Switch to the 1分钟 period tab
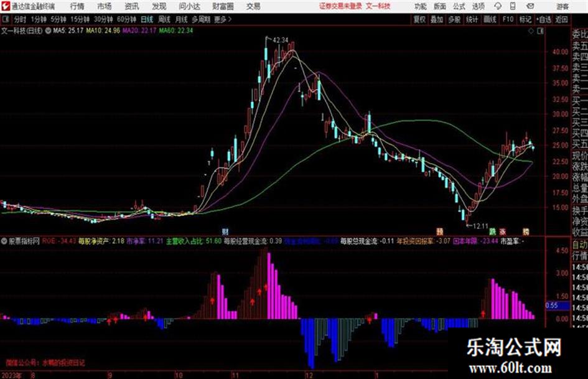Image resolution: width=588 pixels, height=379 pixels. point(38,19)
